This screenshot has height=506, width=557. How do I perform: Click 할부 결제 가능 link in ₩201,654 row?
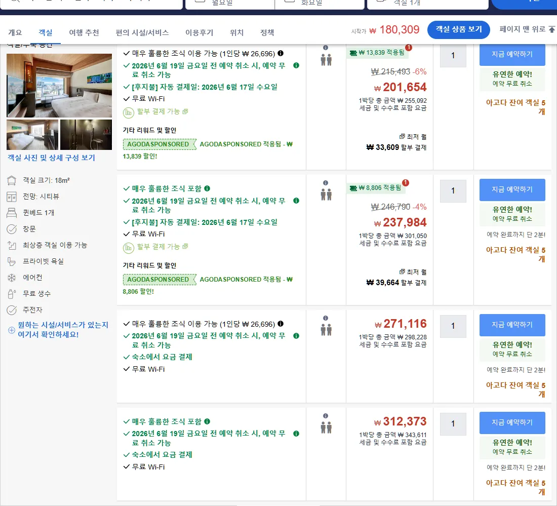(163, 111)
